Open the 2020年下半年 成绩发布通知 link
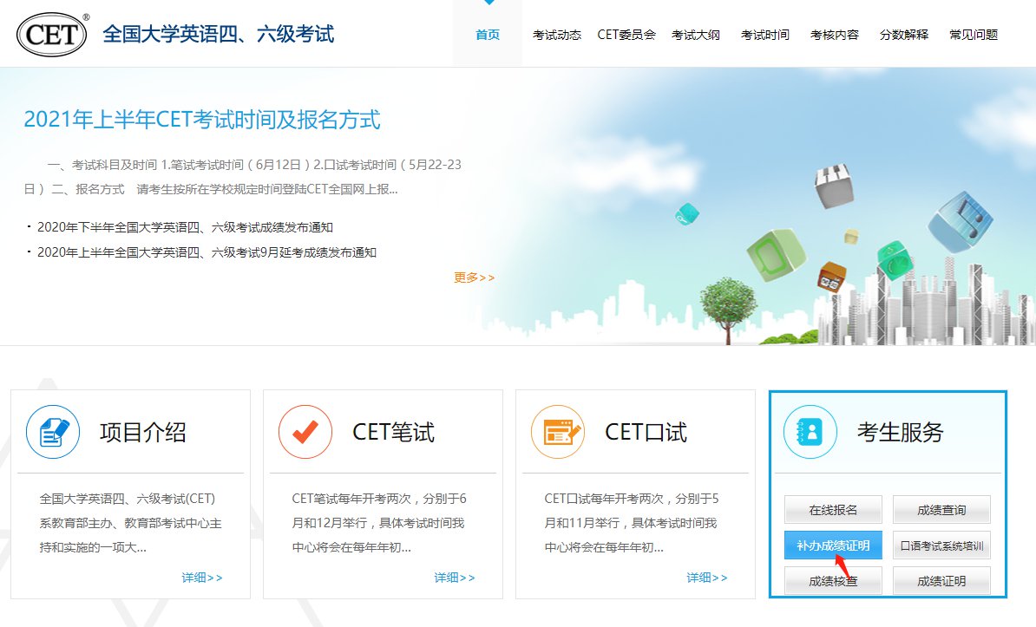 (185, 227)
